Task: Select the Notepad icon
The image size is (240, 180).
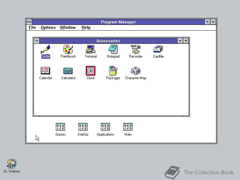Action: pos(113,49)
